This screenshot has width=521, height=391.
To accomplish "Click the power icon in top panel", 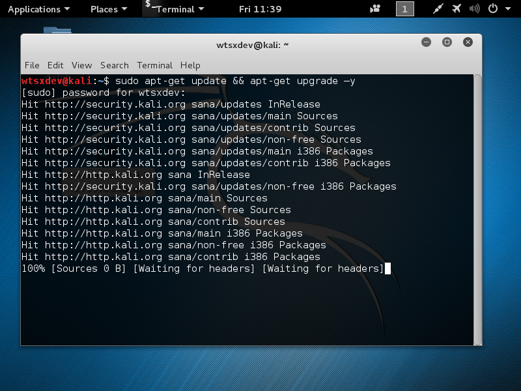I will 492,8.
